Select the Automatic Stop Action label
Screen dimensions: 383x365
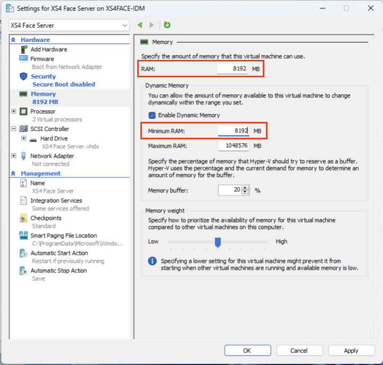(59, 271)
